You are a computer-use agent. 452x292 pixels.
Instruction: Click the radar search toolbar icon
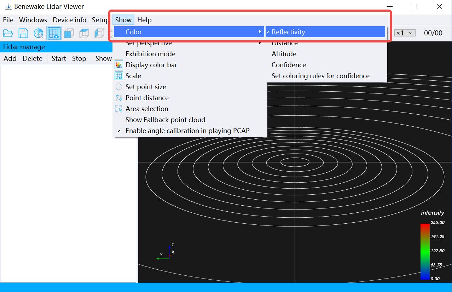[x=39, y=33]
